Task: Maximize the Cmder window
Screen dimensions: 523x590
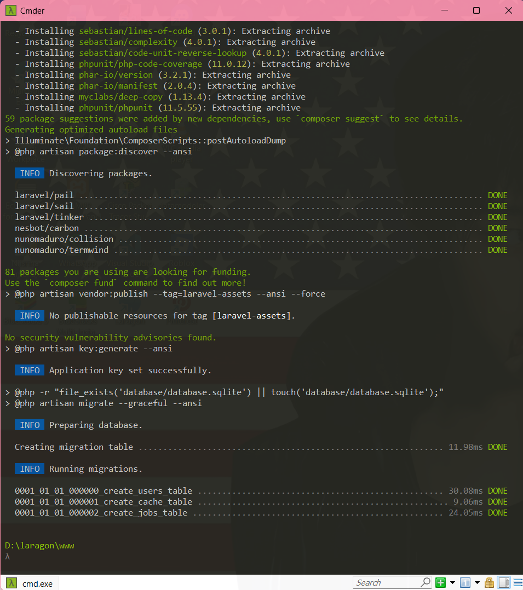Action: pos(476,10)
